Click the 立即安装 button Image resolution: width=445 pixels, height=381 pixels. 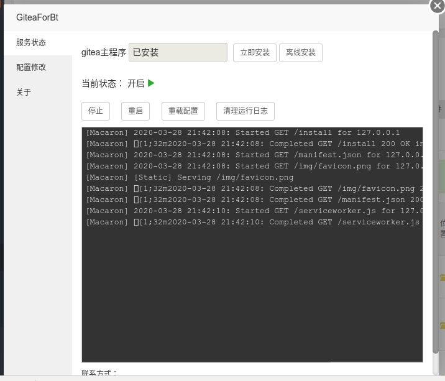255,53
